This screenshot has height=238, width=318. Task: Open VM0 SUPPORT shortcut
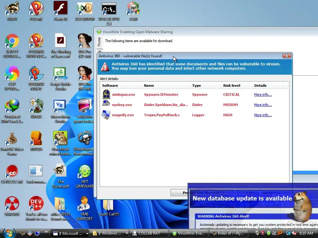(x=84, y=209)
